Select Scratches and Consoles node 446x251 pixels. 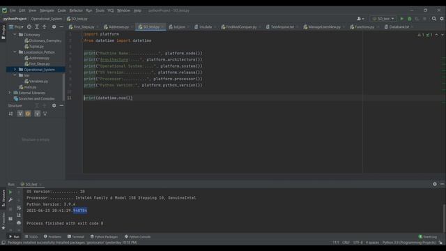(34, 98)
